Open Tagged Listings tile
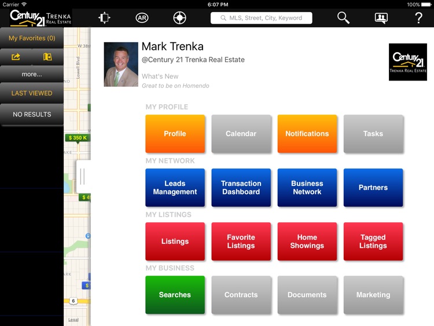The image size is (434, 326). pyautogui.click(x=373, y=241)
